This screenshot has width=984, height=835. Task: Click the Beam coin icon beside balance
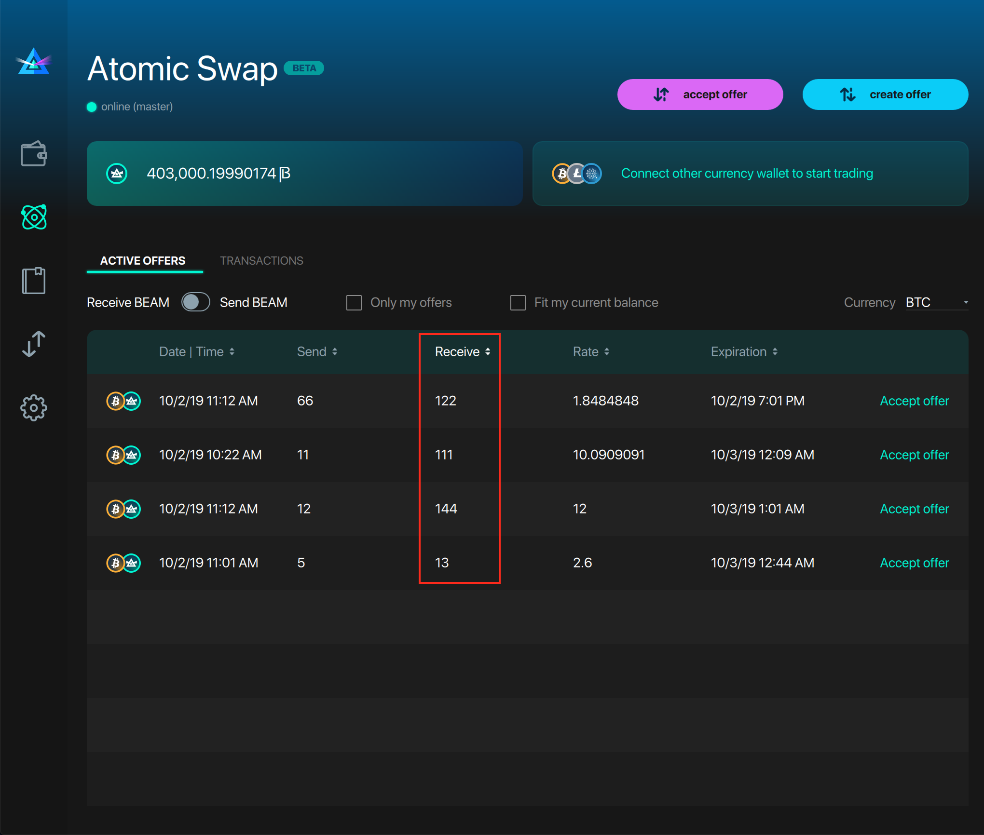(117, 174)
